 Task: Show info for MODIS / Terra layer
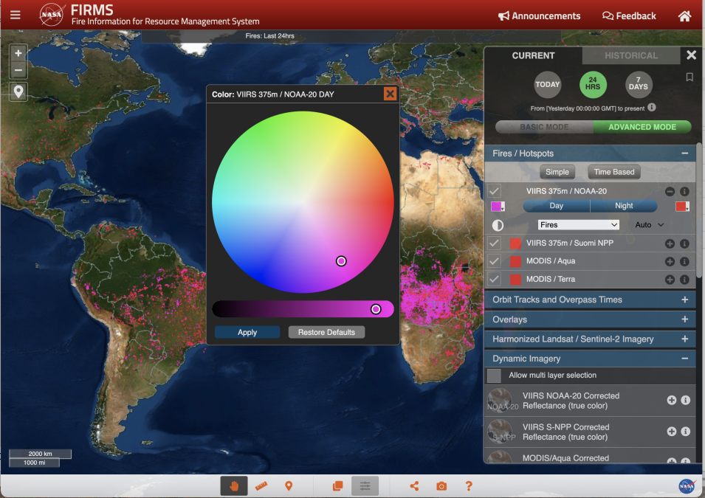tap(684, 280)
